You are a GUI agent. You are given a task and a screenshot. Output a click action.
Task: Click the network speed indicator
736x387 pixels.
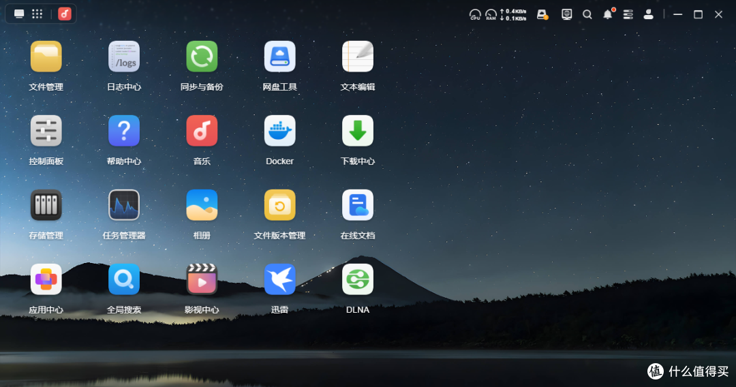513,14
